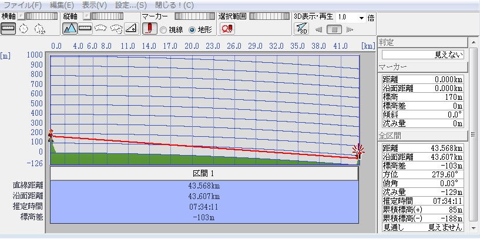Adjust the 選択範囲 slider
Screen dimensions: 480x239
tap(270, 16)
